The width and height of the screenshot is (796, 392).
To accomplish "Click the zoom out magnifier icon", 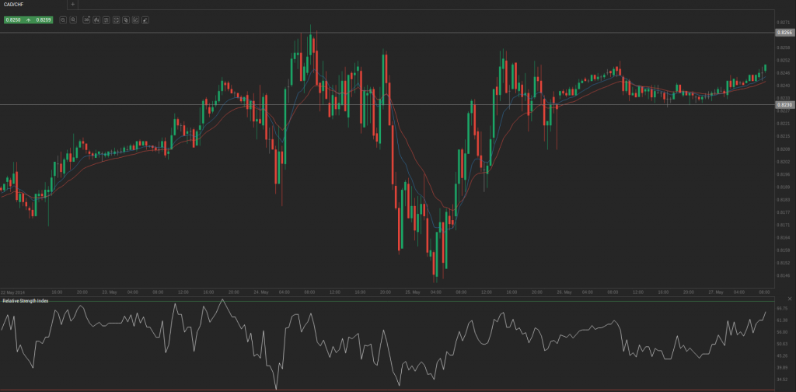I will 63,19.
